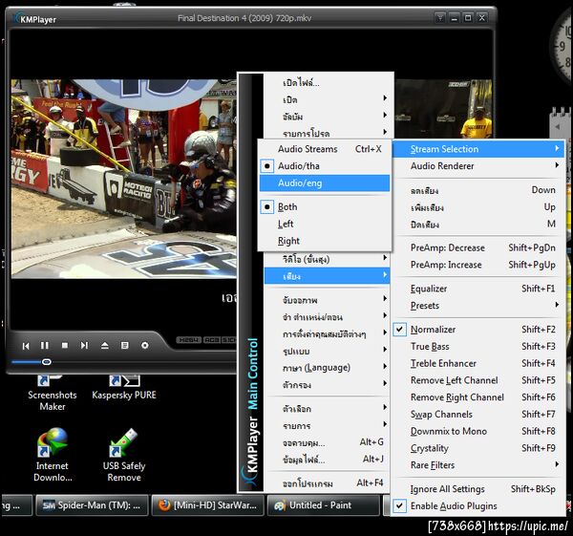Select Downmix to Mono
Screen dimensions: 573x536
pyautogui.click(x=478, y=432)
